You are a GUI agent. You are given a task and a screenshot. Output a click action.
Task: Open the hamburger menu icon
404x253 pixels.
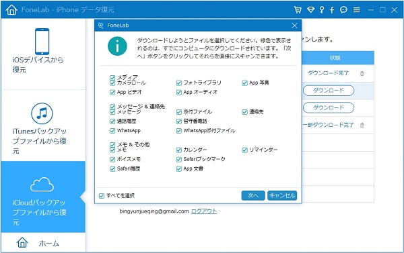(357, 10)
